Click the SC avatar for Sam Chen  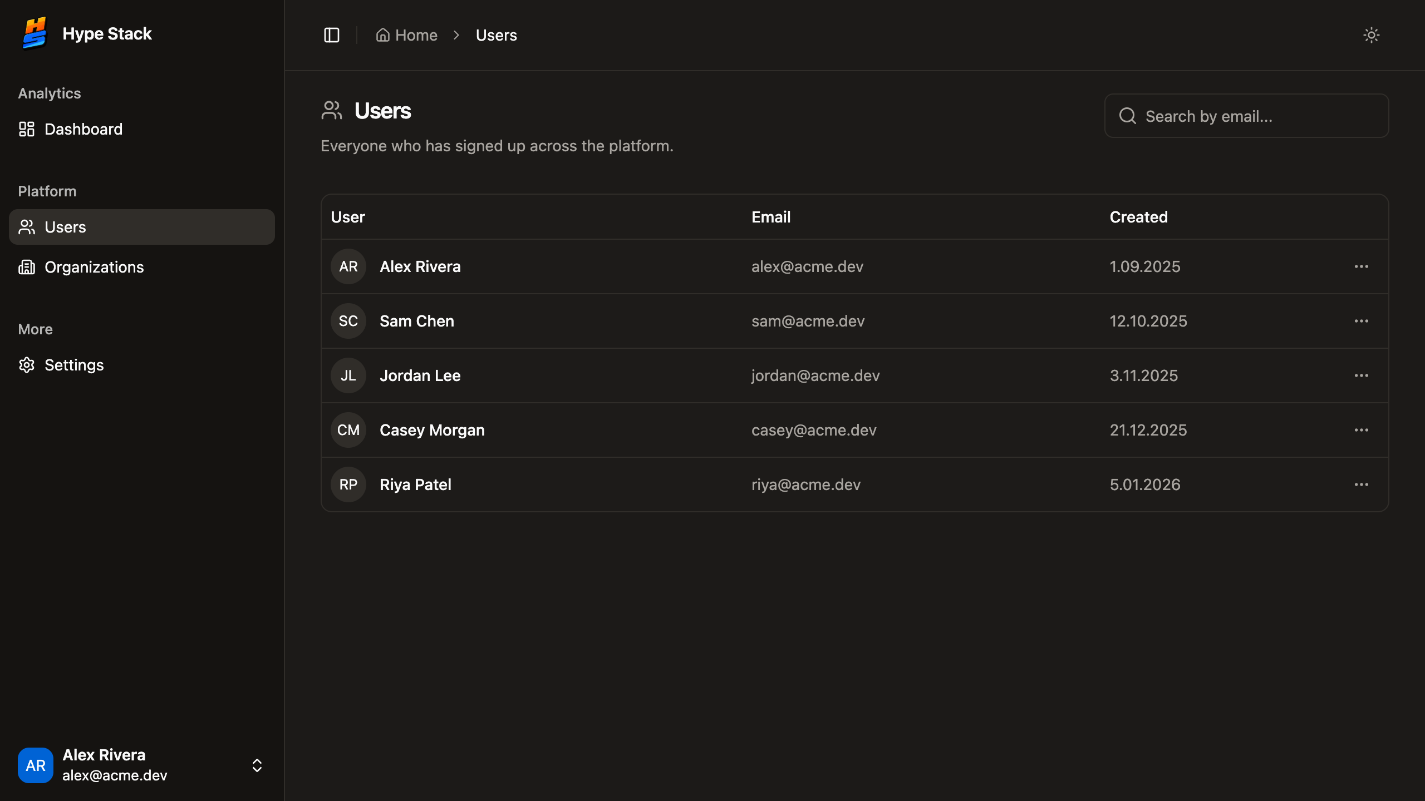click(348, 321)
